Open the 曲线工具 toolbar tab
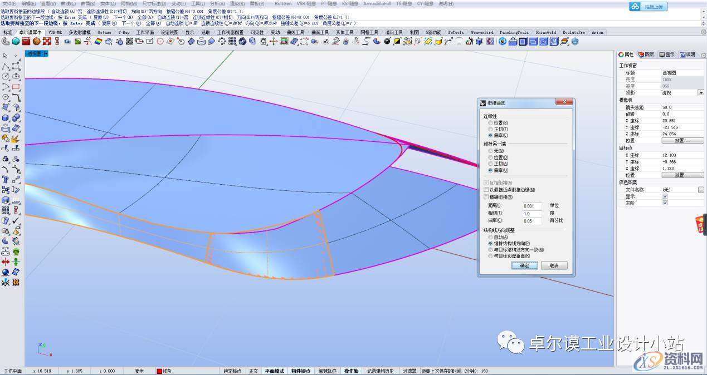Image resolution: width=707 pixels, height=375 pixels. (x=295, y=33)
